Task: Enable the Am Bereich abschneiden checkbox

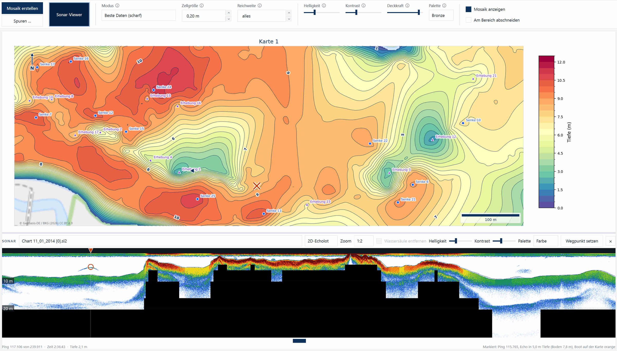Action: tap(468, 20)
